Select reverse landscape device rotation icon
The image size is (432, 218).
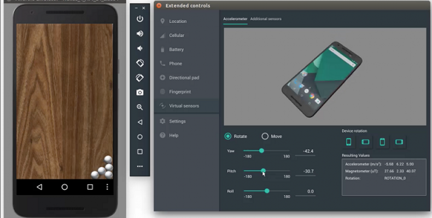[x=399, y=142]
